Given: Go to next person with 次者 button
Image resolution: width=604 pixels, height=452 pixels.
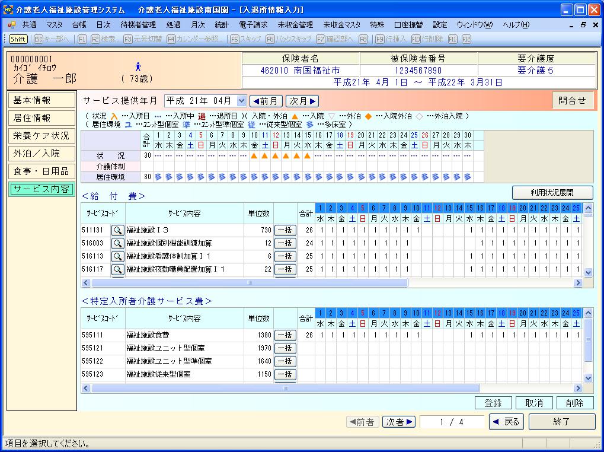Looking at the screenshot, I should [399, 422].
